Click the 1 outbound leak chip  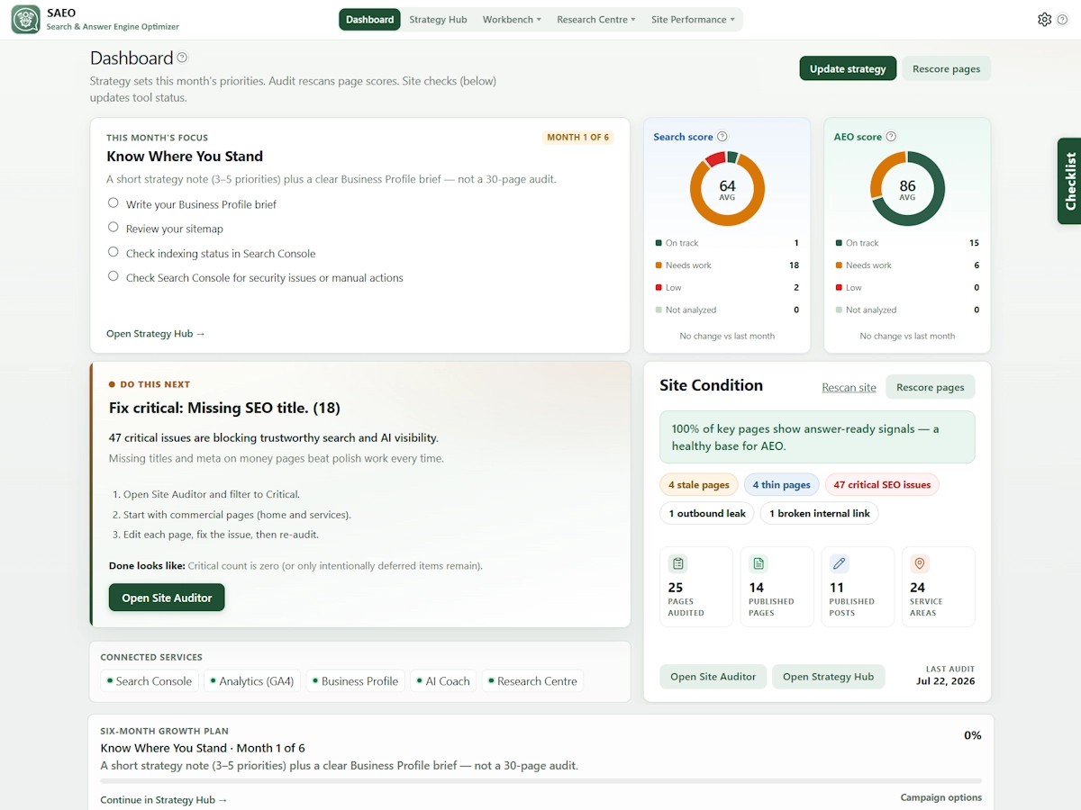click(x=707, y=513)
